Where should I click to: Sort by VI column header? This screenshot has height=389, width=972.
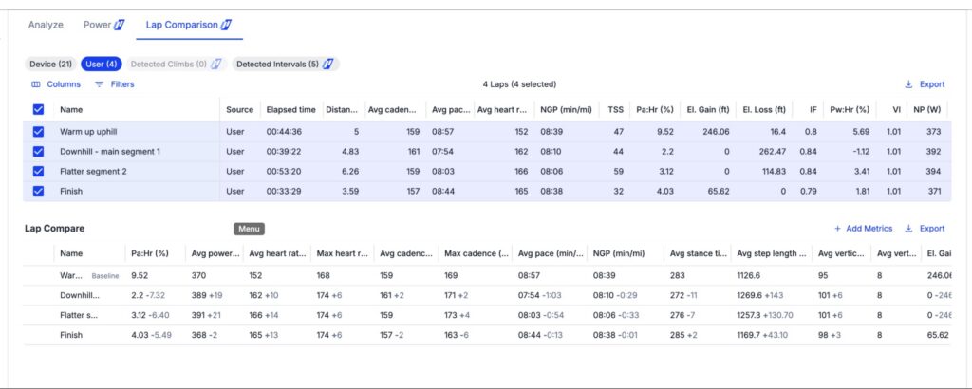point(896,110)
